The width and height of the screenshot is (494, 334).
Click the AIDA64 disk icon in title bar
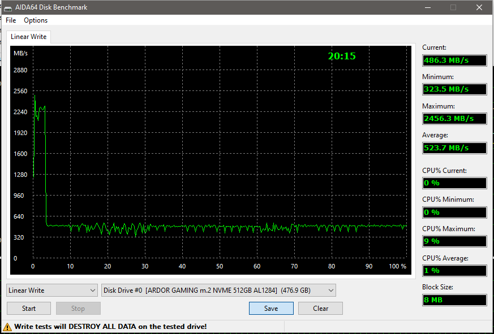coord(8,7)
